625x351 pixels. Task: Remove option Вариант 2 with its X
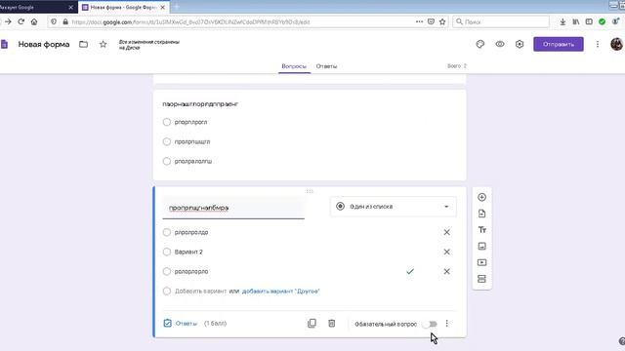[x=447, y=252]
